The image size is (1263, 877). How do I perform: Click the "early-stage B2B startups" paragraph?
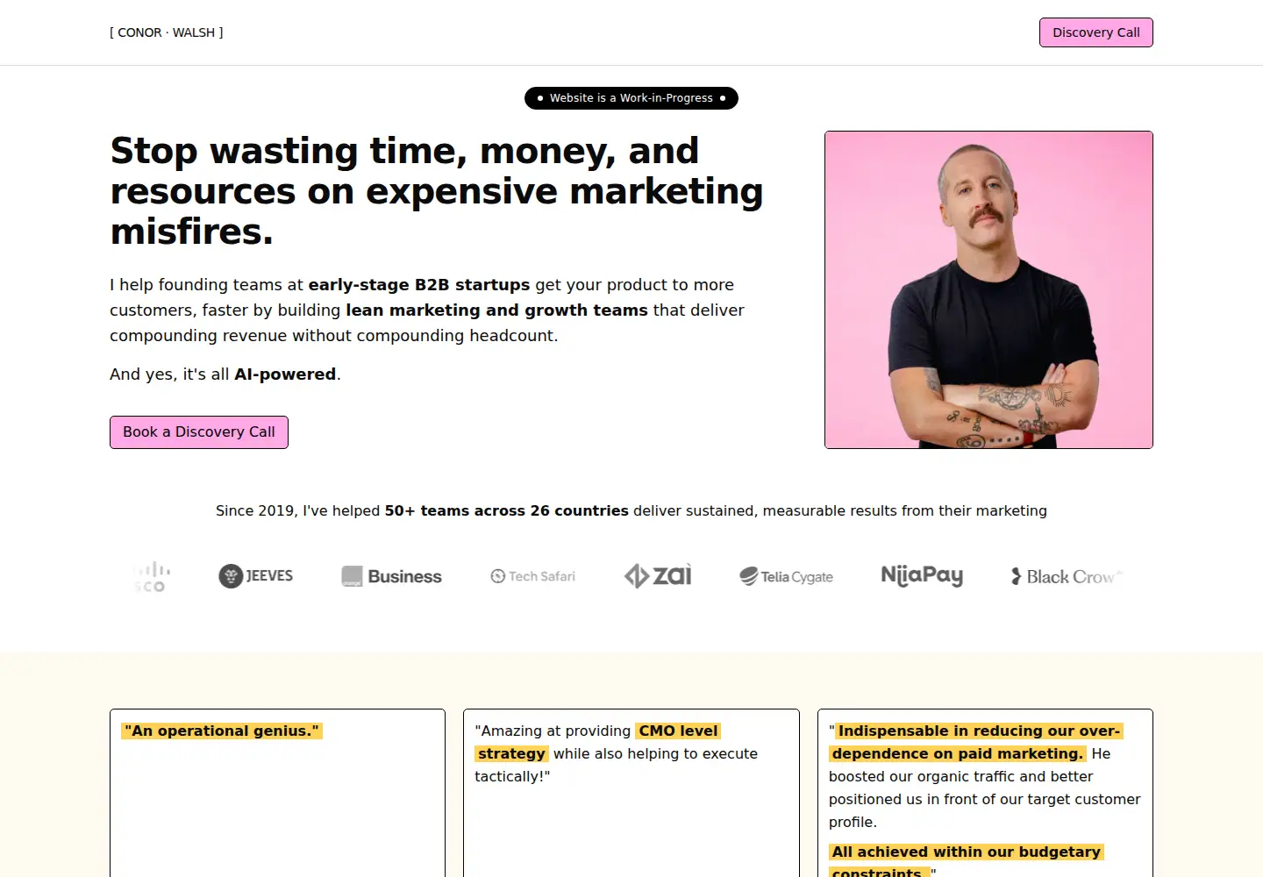[x=427, y=310]
